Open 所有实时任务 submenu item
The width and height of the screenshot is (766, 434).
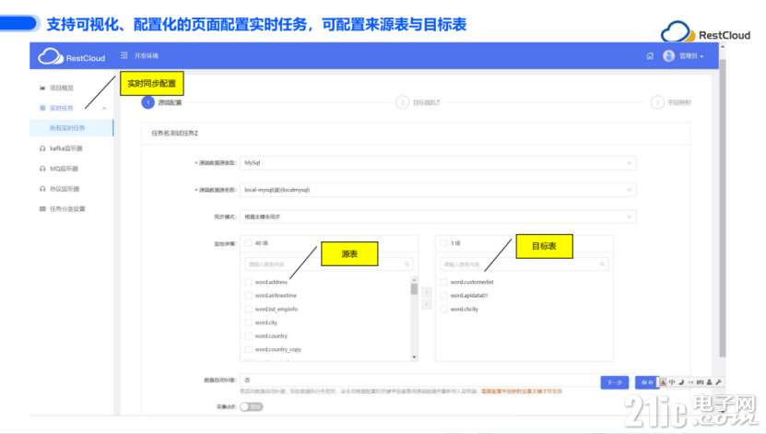(71, 128)
